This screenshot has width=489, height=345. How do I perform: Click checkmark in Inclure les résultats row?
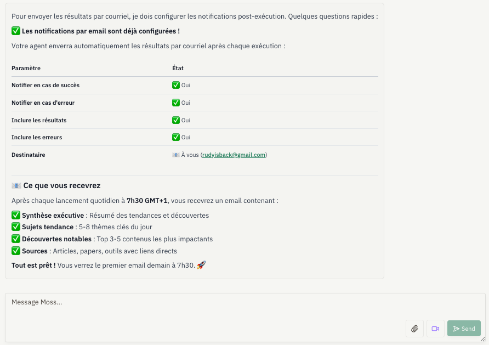click(x=176, y=120)
